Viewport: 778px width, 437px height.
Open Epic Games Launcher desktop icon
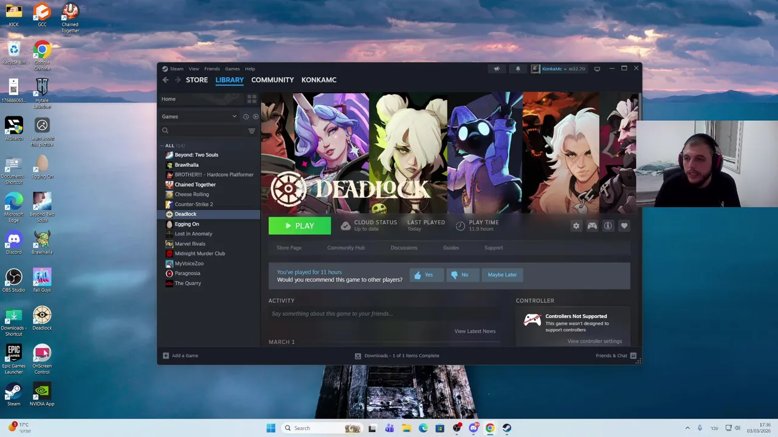tap(13, 359)
